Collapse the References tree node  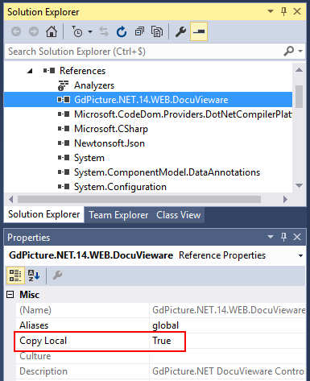[30, 71]
